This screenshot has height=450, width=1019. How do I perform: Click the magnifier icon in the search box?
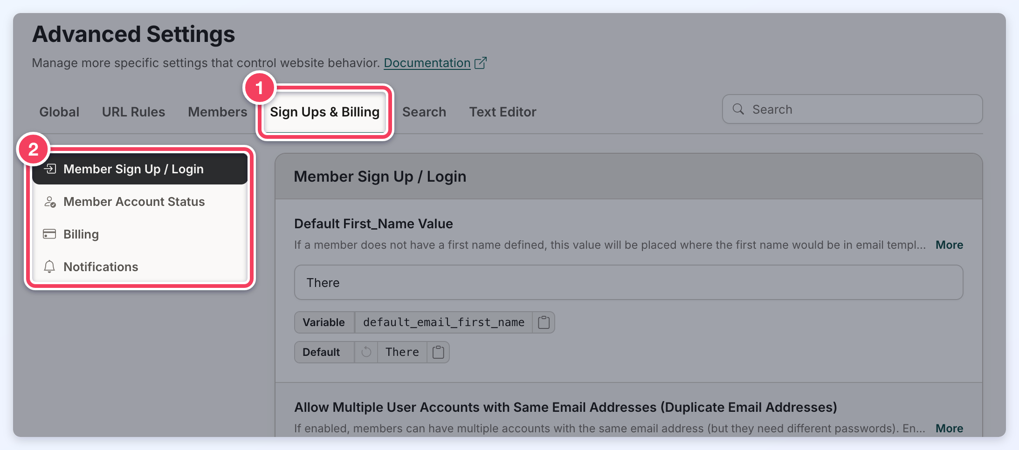738,109
